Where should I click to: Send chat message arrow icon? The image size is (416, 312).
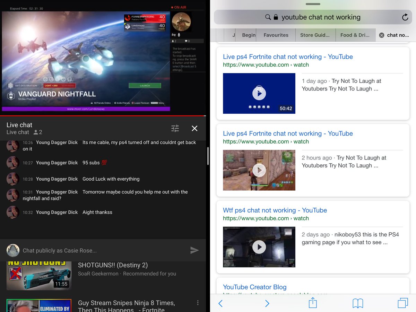click(x=194, y=250)
